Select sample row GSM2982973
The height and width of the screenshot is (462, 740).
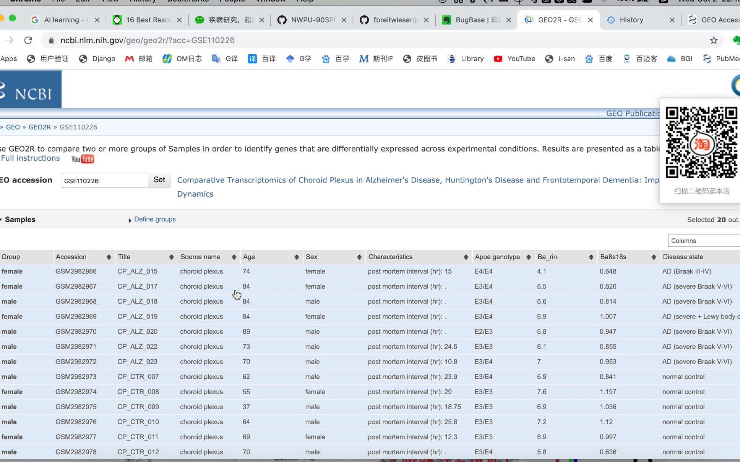click(370, 377)
